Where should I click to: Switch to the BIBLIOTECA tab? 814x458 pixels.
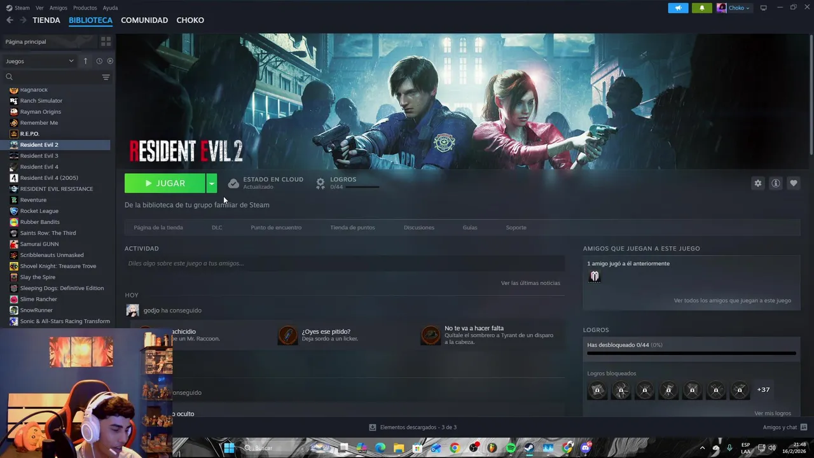[x=90, y=20]
